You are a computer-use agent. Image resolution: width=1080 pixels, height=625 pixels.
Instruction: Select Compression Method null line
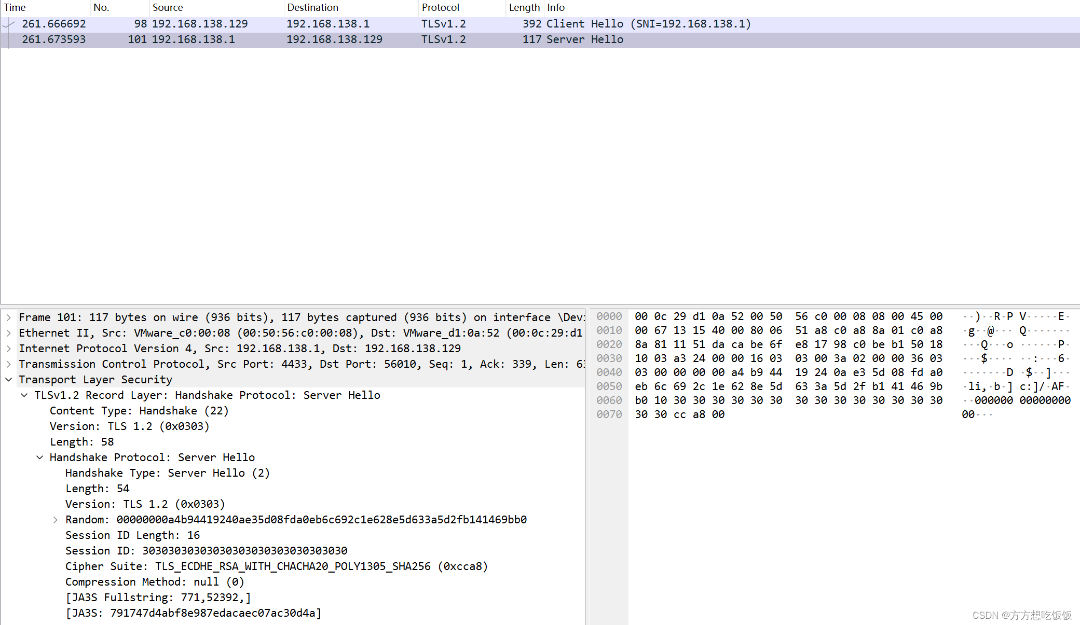click(155, 582)
